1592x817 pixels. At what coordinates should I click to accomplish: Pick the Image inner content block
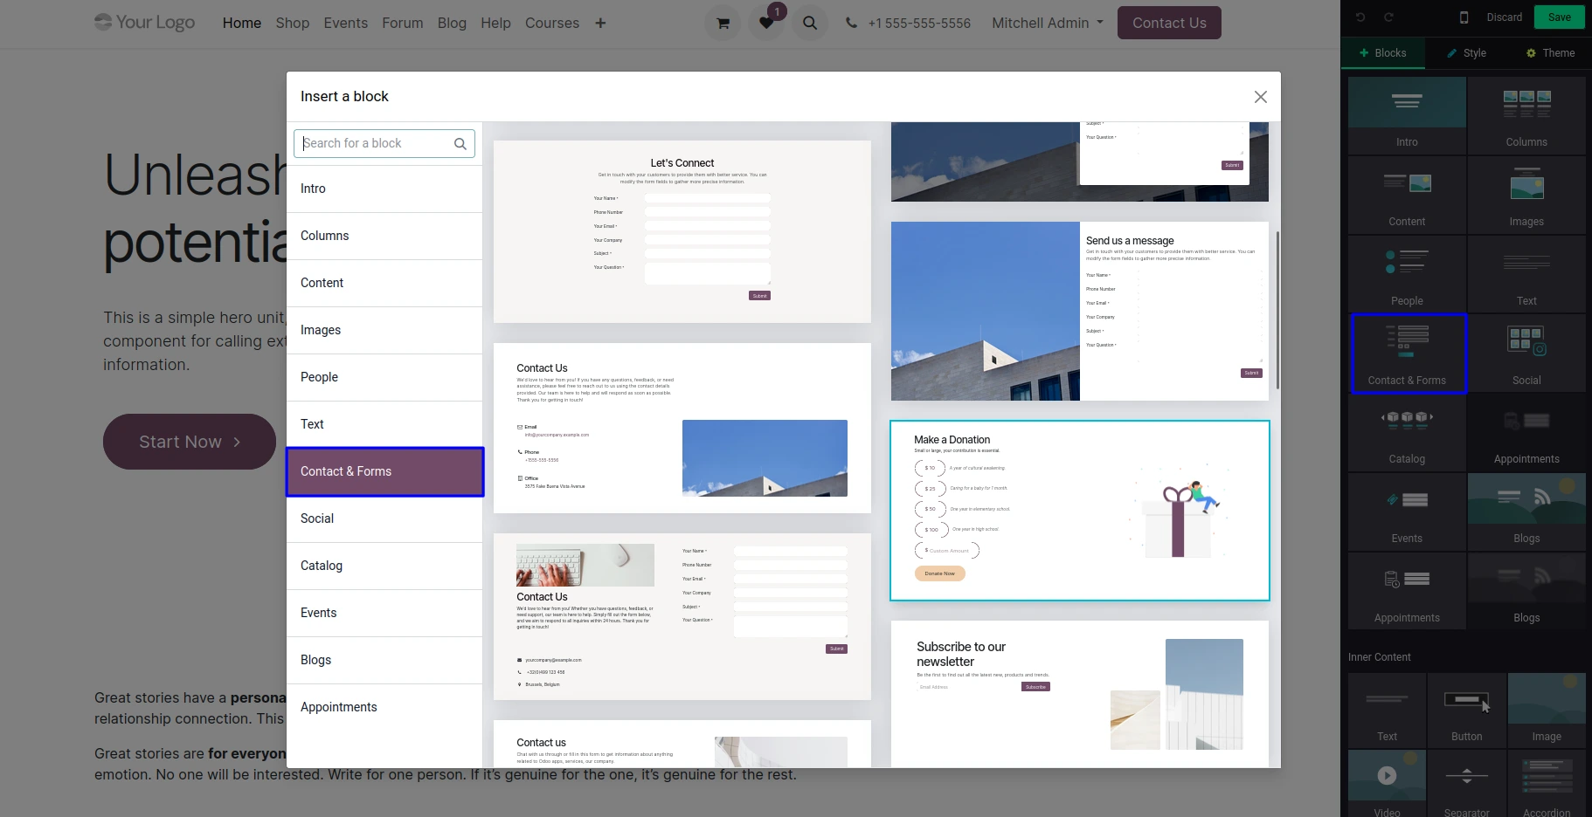(x=1547, y=711)
